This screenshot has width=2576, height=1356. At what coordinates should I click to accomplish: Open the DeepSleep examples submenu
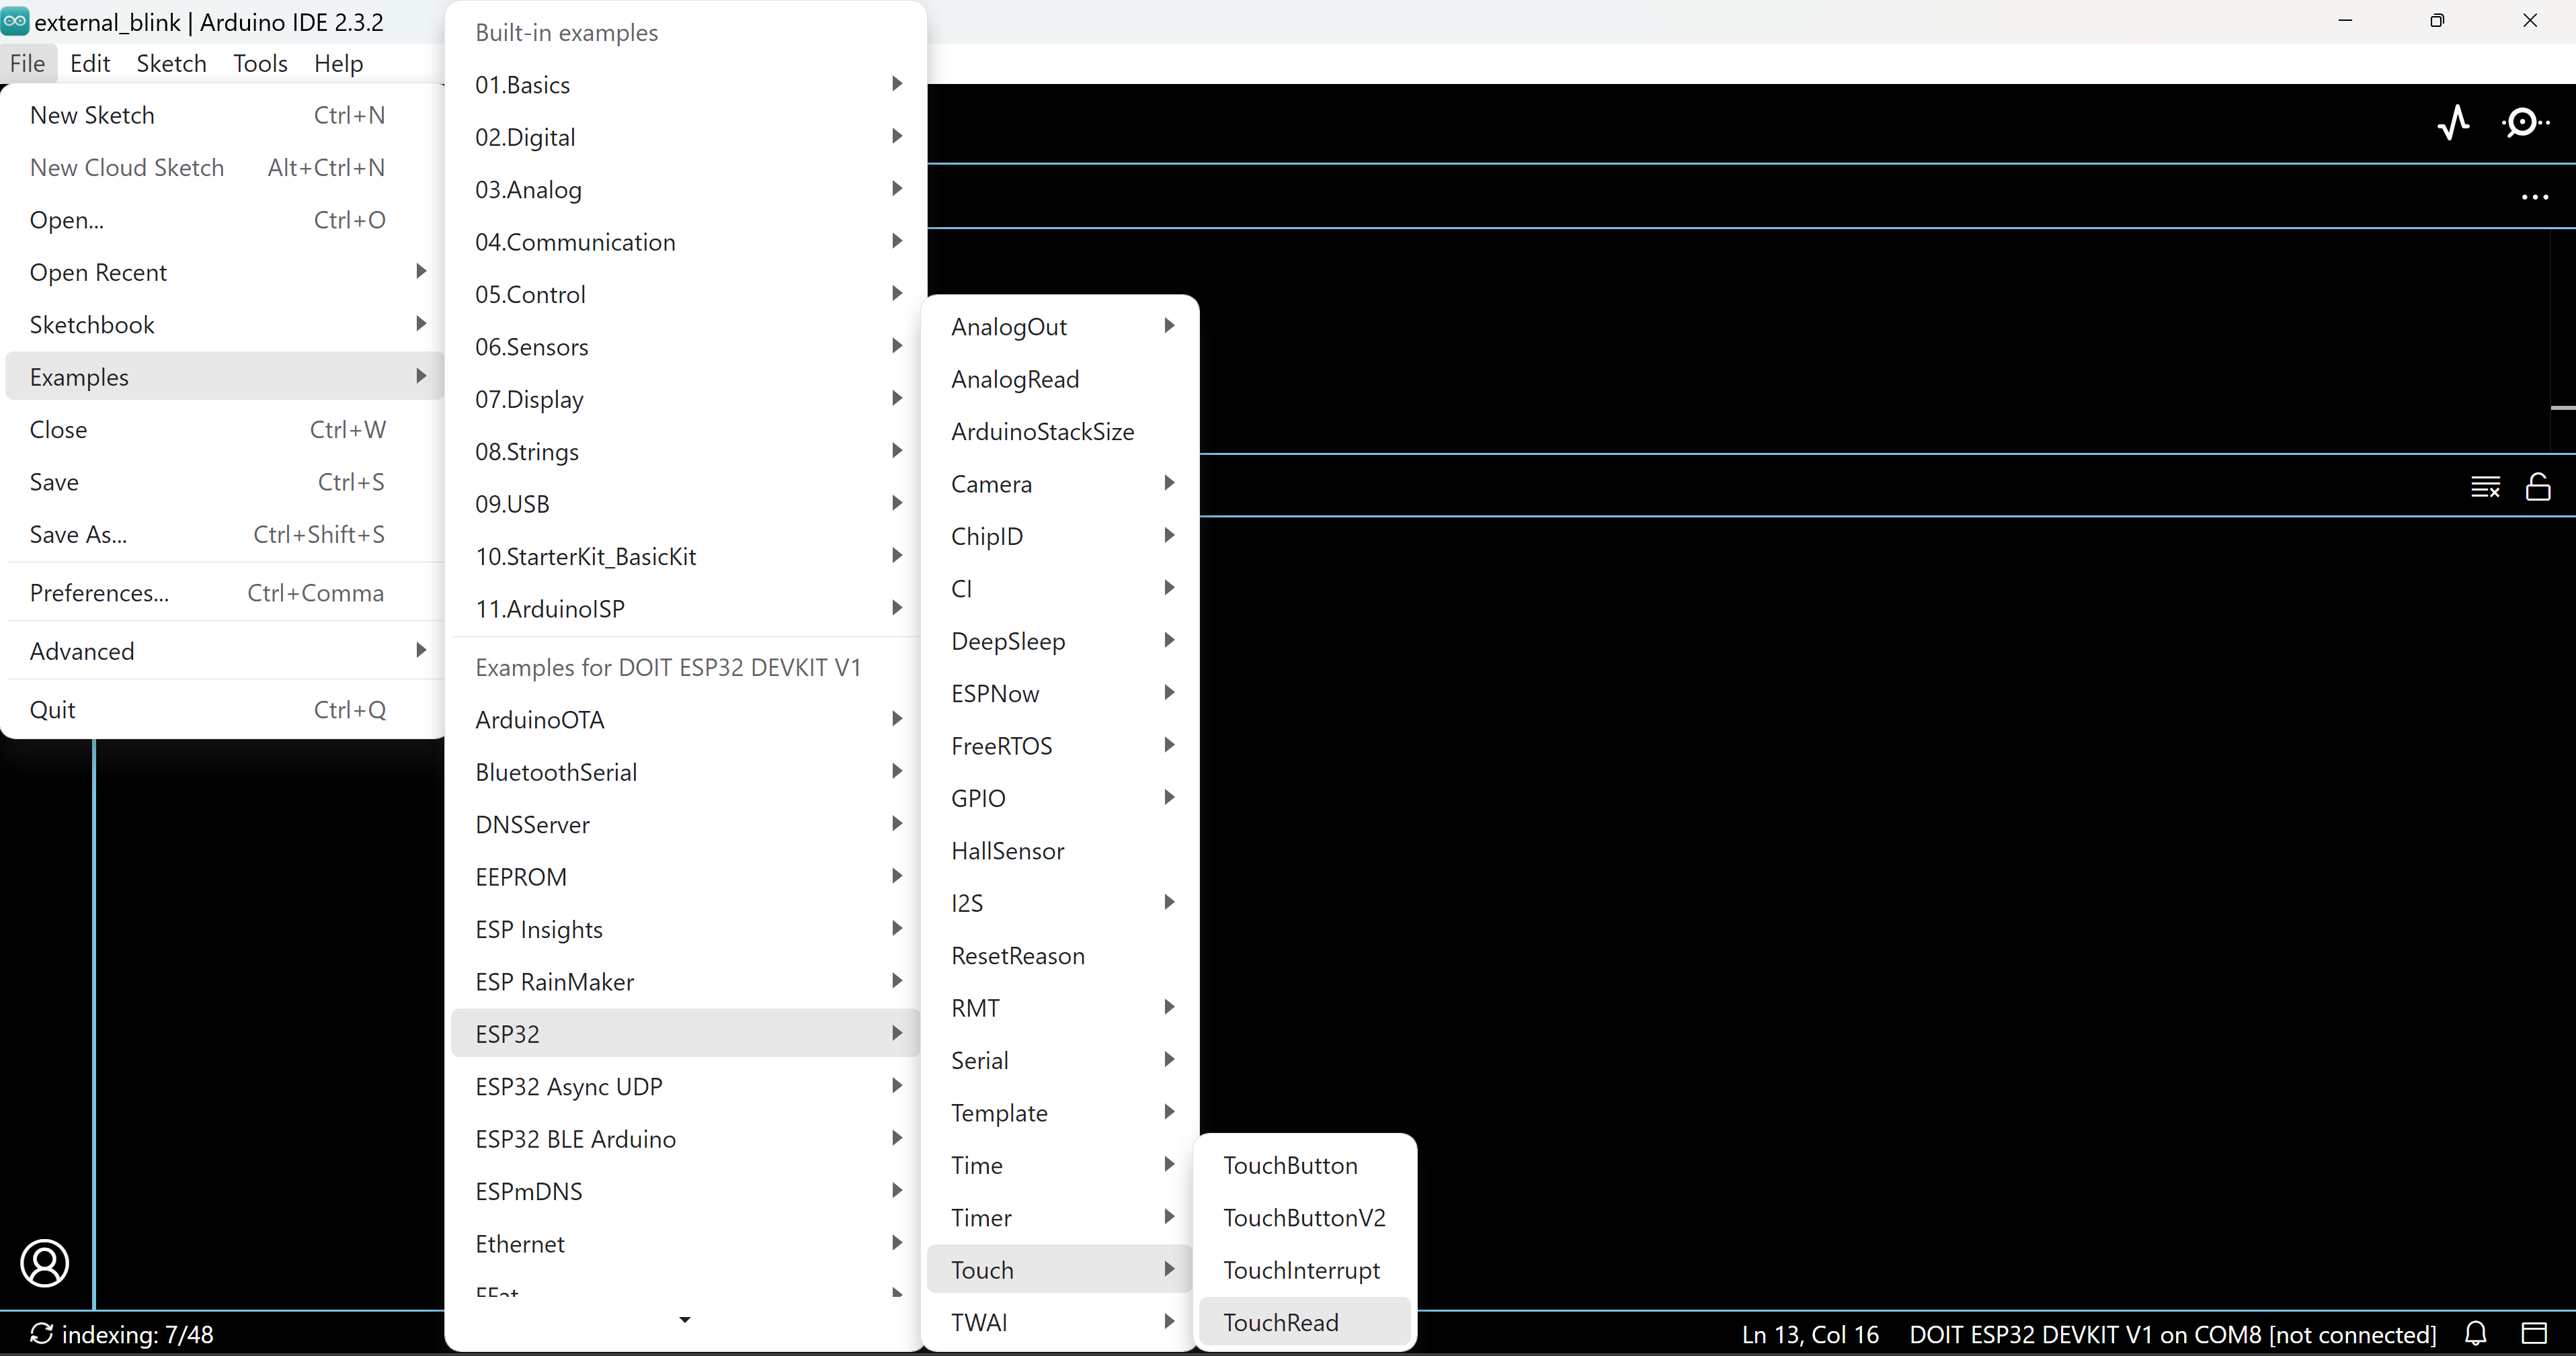[x=1060, y=642]
